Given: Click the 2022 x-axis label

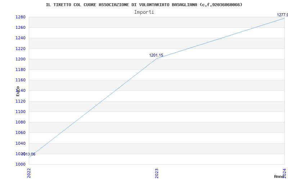Looking at the screenshot, I should 29,173.
